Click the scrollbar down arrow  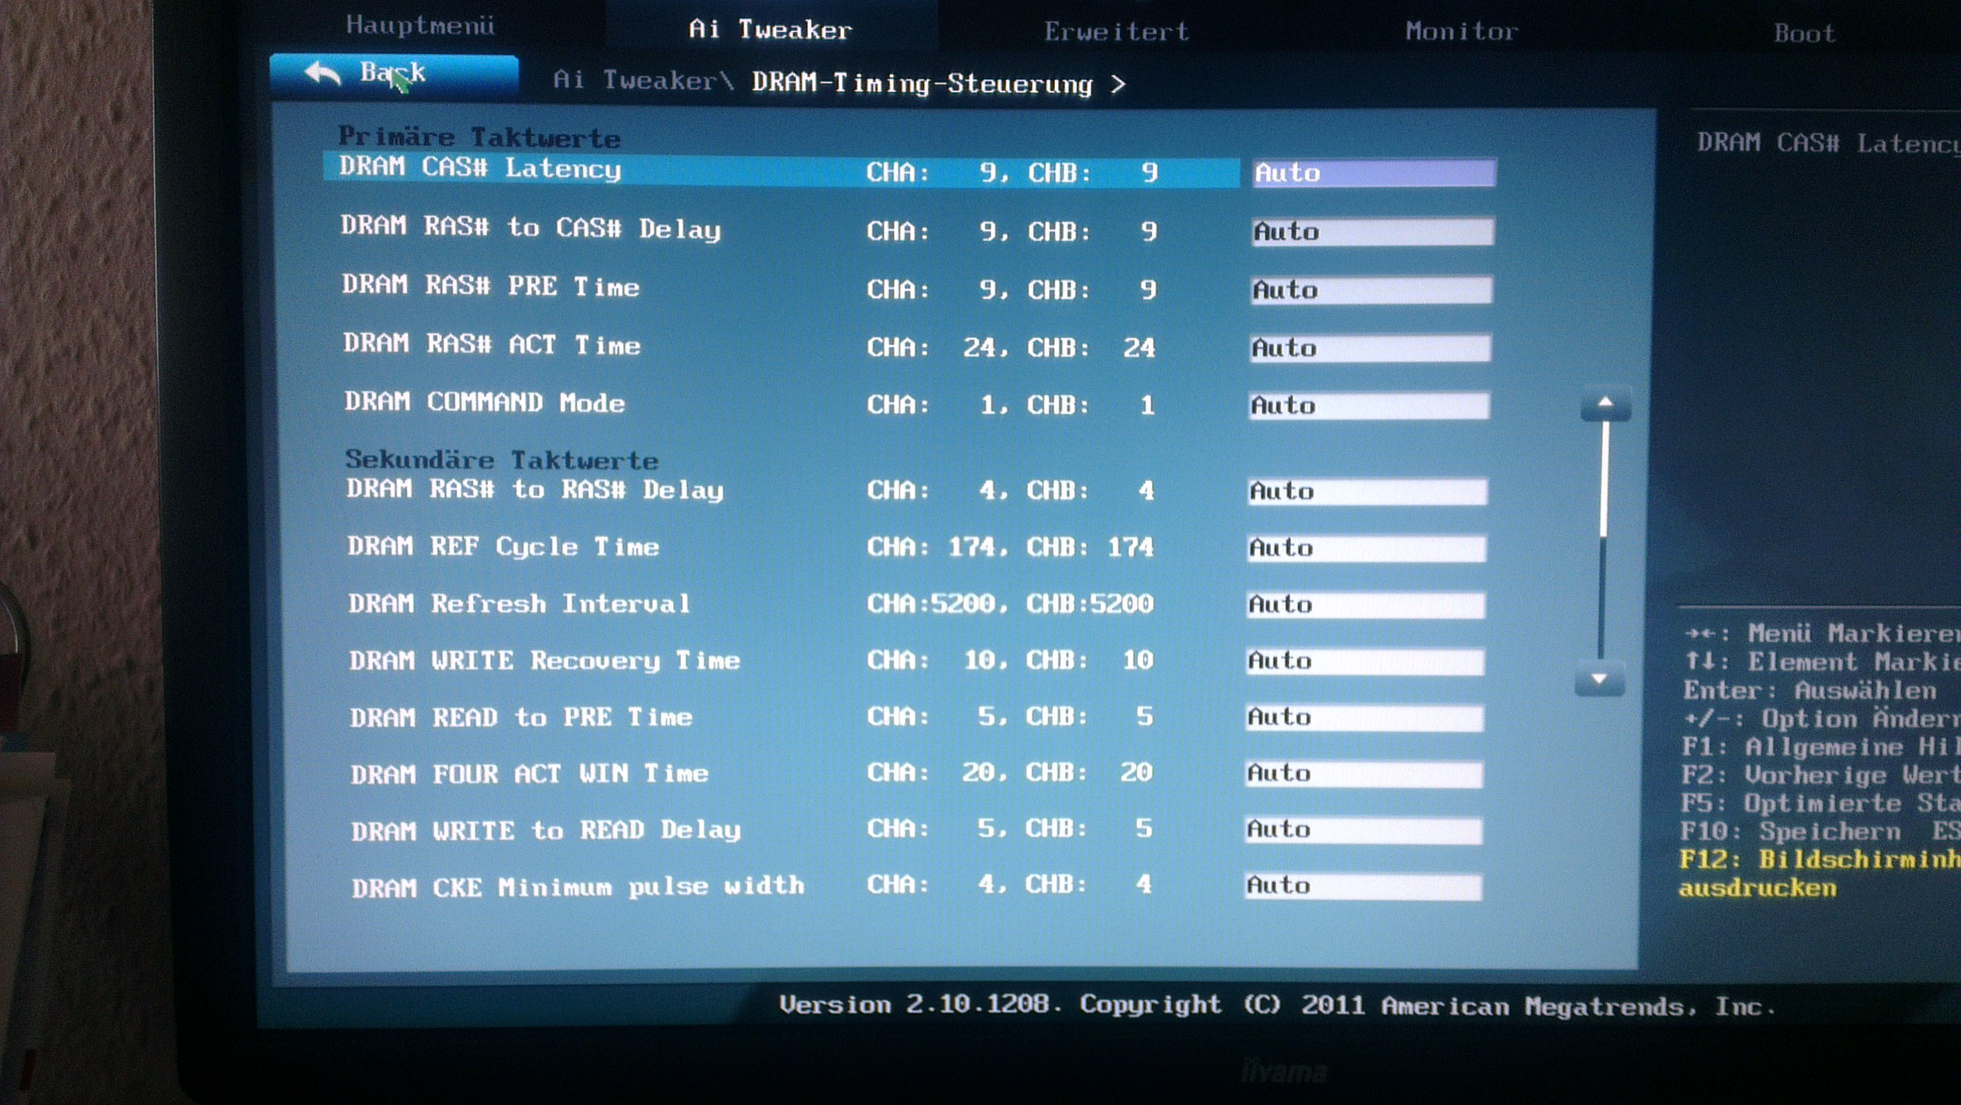coord(1599,679)
